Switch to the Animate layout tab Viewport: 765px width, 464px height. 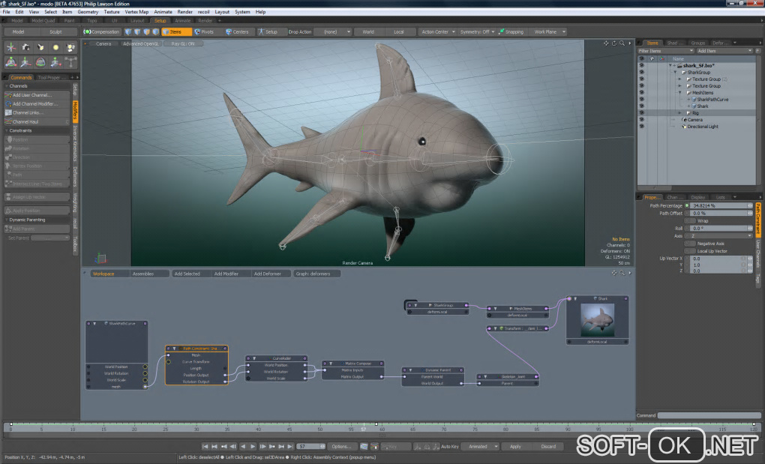(x=182, y=21)
